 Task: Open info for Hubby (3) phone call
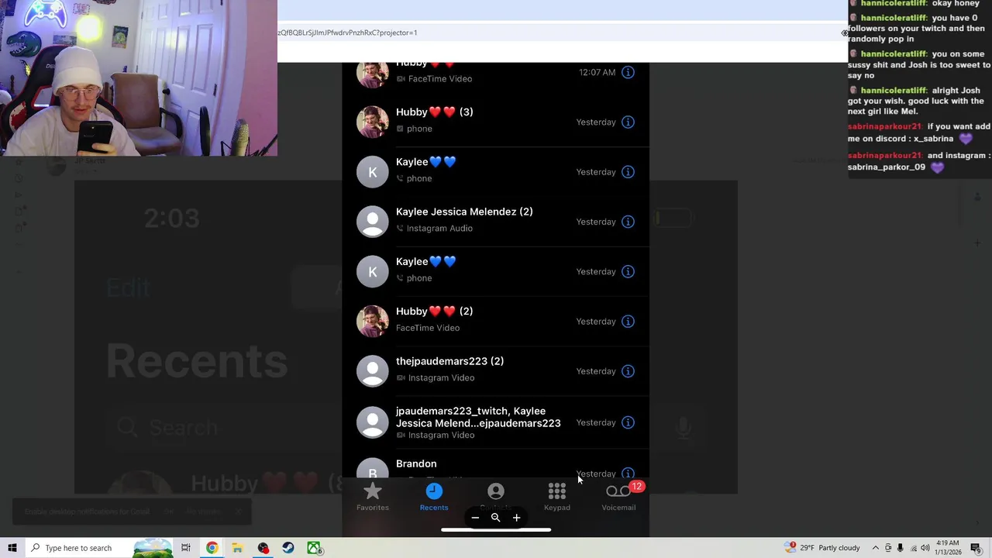click(x=628, y=122)
